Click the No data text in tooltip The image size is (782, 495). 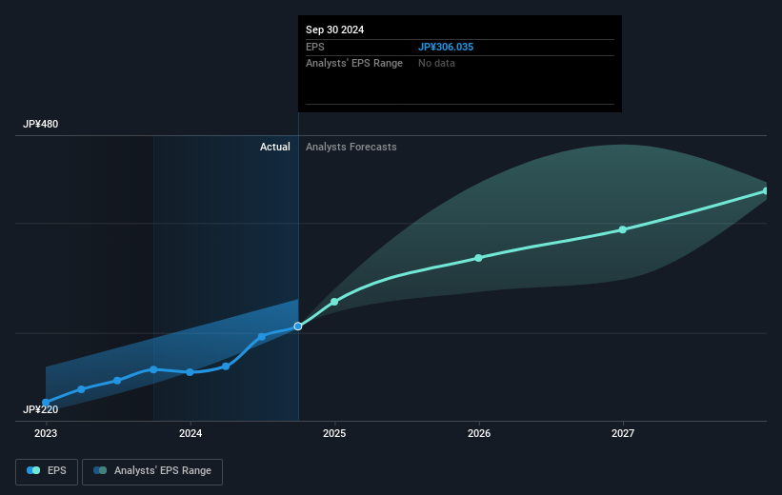pyautogui.click(x=436, y=64)
